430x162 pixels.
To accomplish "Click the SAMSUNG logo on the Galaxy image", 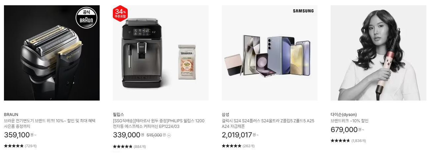I will (x=303, y=11).
